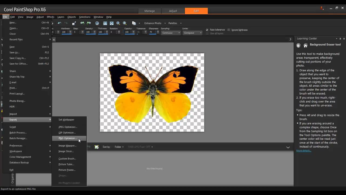Open the Sampling dropdown set to Continuous
346x195 pixels.
(171, 32)
